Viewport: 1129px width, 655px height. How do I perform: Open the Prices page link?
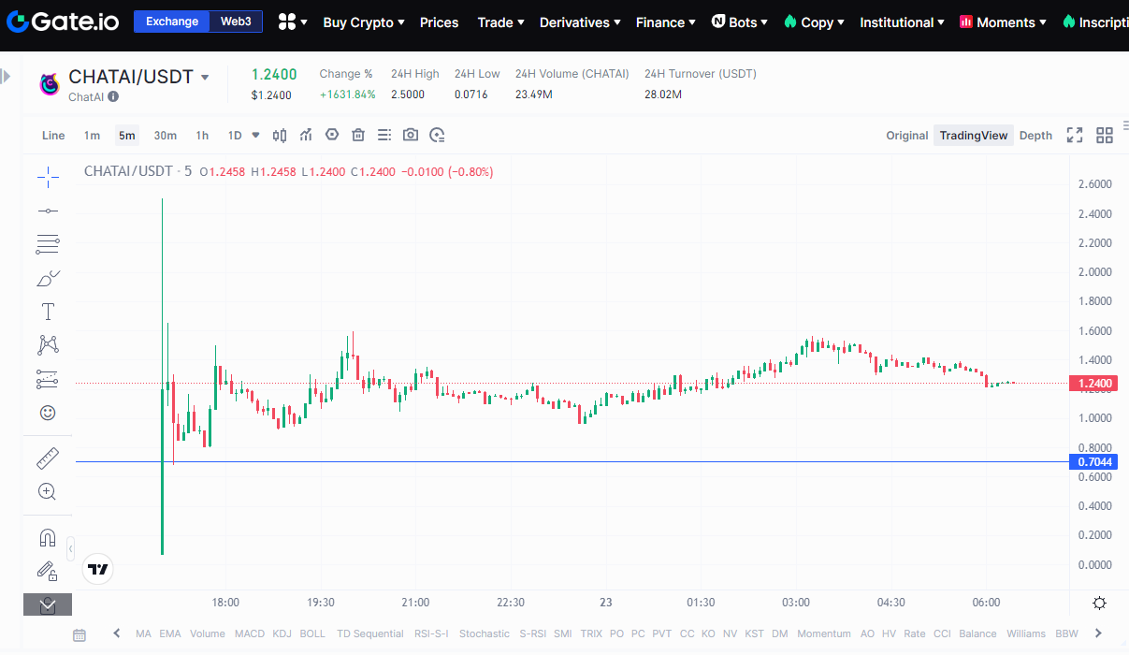pyautogui.click(x=439, y=22)
